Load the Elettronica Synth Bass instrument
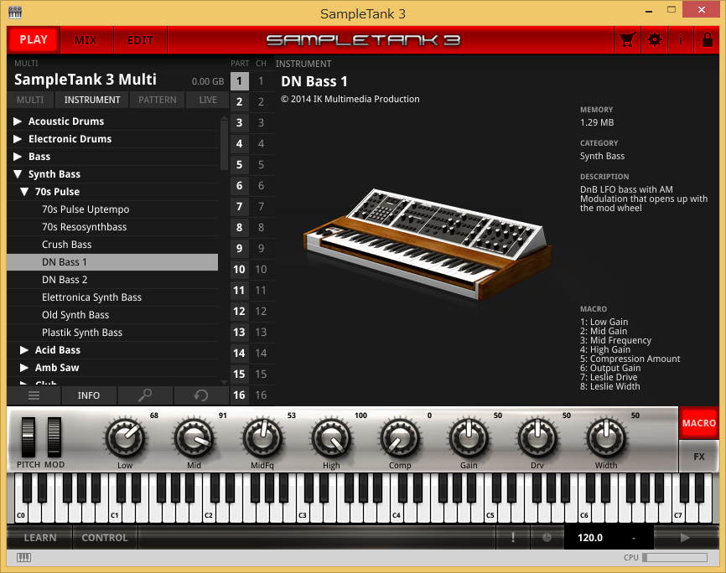Viewport: 726px width, 573px height. tap(112, 297)
